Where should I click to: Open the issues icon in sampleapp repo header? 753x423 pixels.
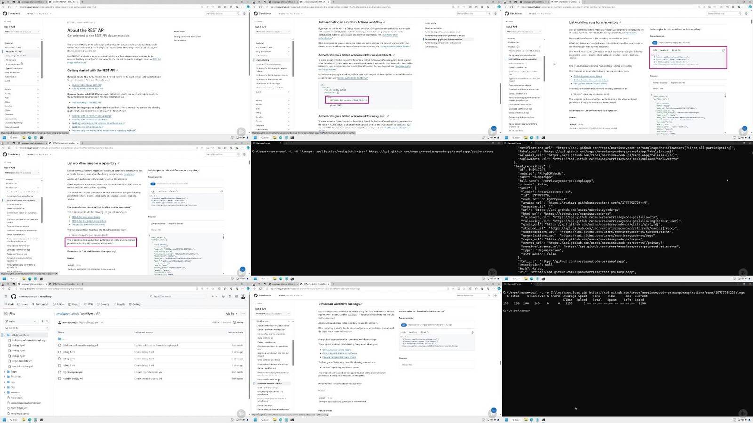pyautogui.click(x=223, y=296)
